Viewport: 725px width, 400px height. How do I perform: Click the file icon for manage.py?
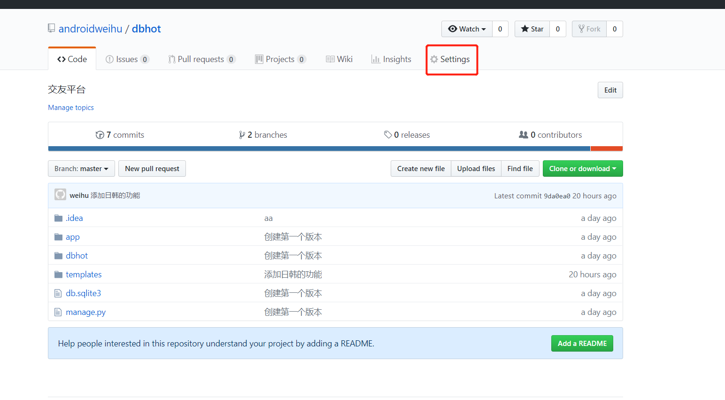(58, 312)
